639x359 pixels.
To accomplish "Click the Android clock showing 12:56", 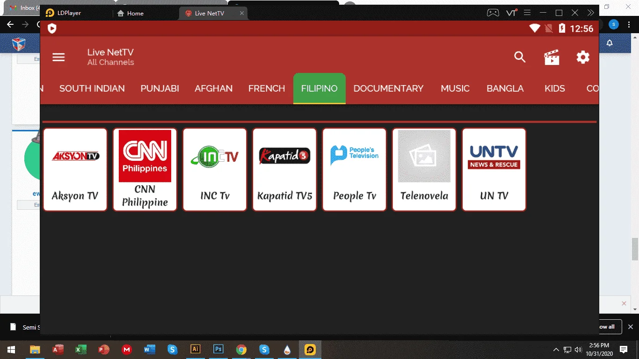I will click(581, 29).
